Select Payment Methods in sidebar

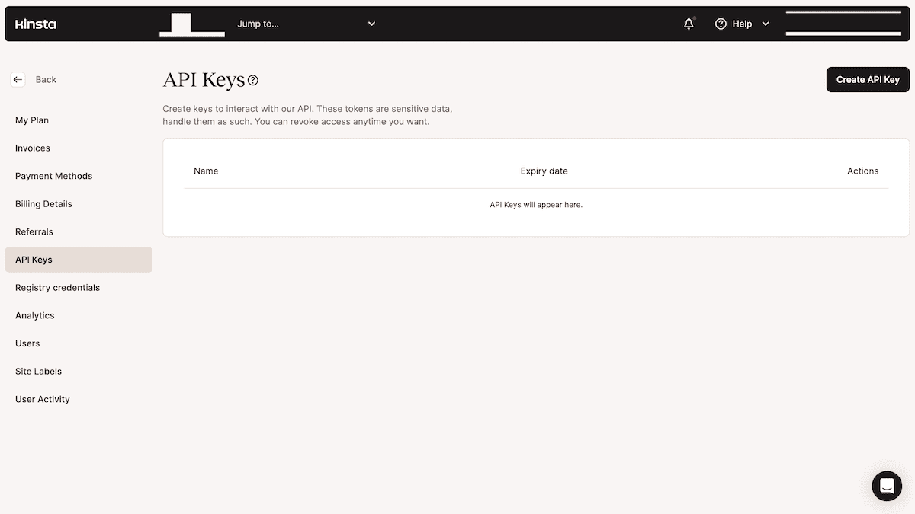pyautogui.click(x=53, y=176)
